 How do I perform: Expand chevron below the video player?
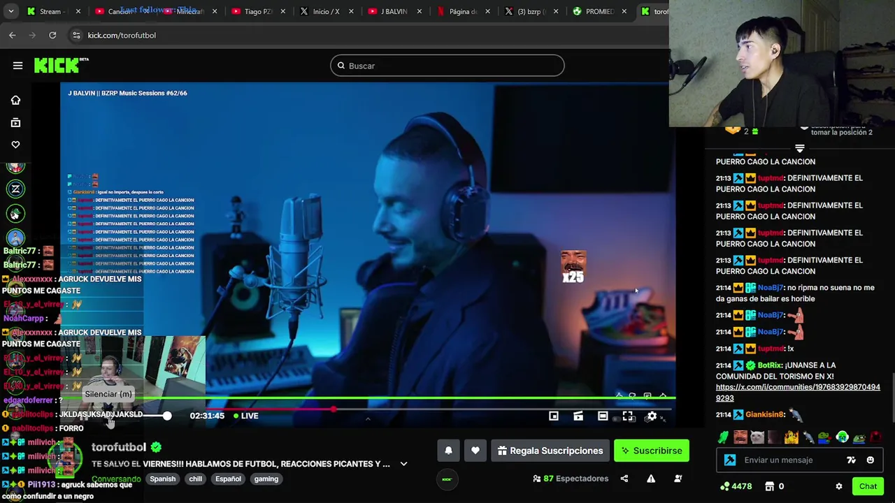[x=368, y=419]
